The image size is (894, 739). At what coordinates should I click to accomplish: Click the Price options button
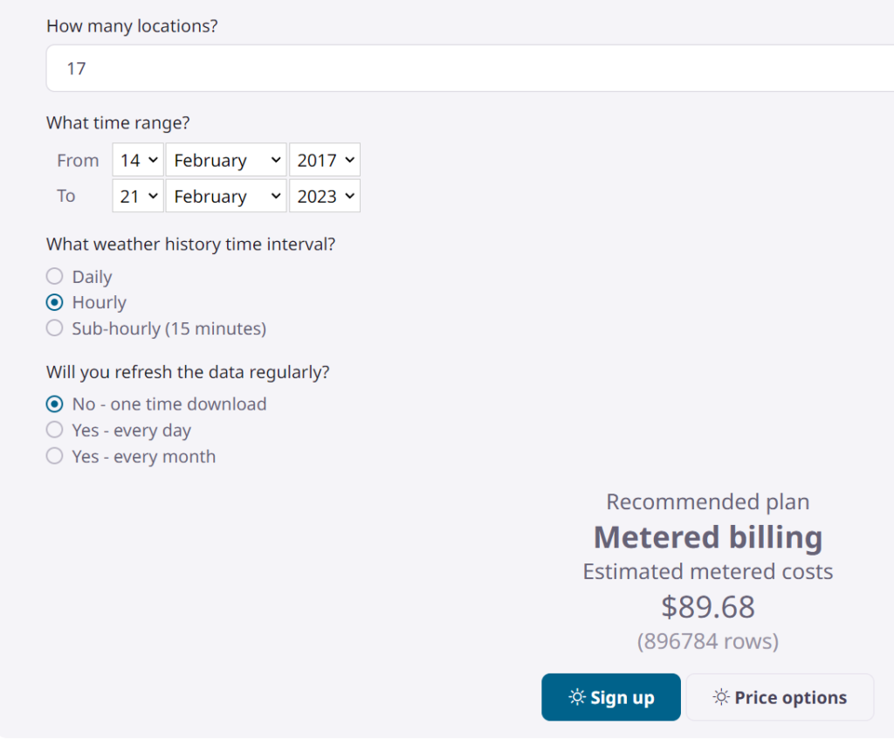(780, 697)
